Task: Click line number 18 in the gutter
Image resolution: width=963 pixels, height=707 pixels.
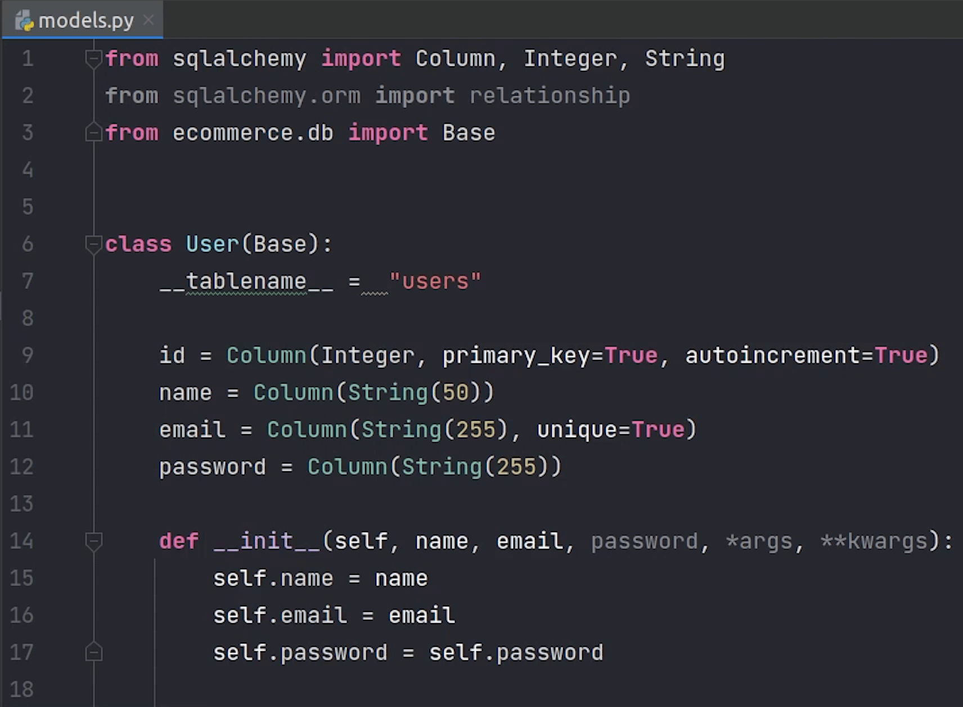Action: point(22,690)
